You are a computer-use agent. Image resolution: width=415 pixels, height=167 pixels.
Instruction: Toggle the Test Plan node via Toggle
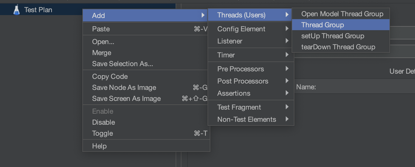[x=102, y=133]
